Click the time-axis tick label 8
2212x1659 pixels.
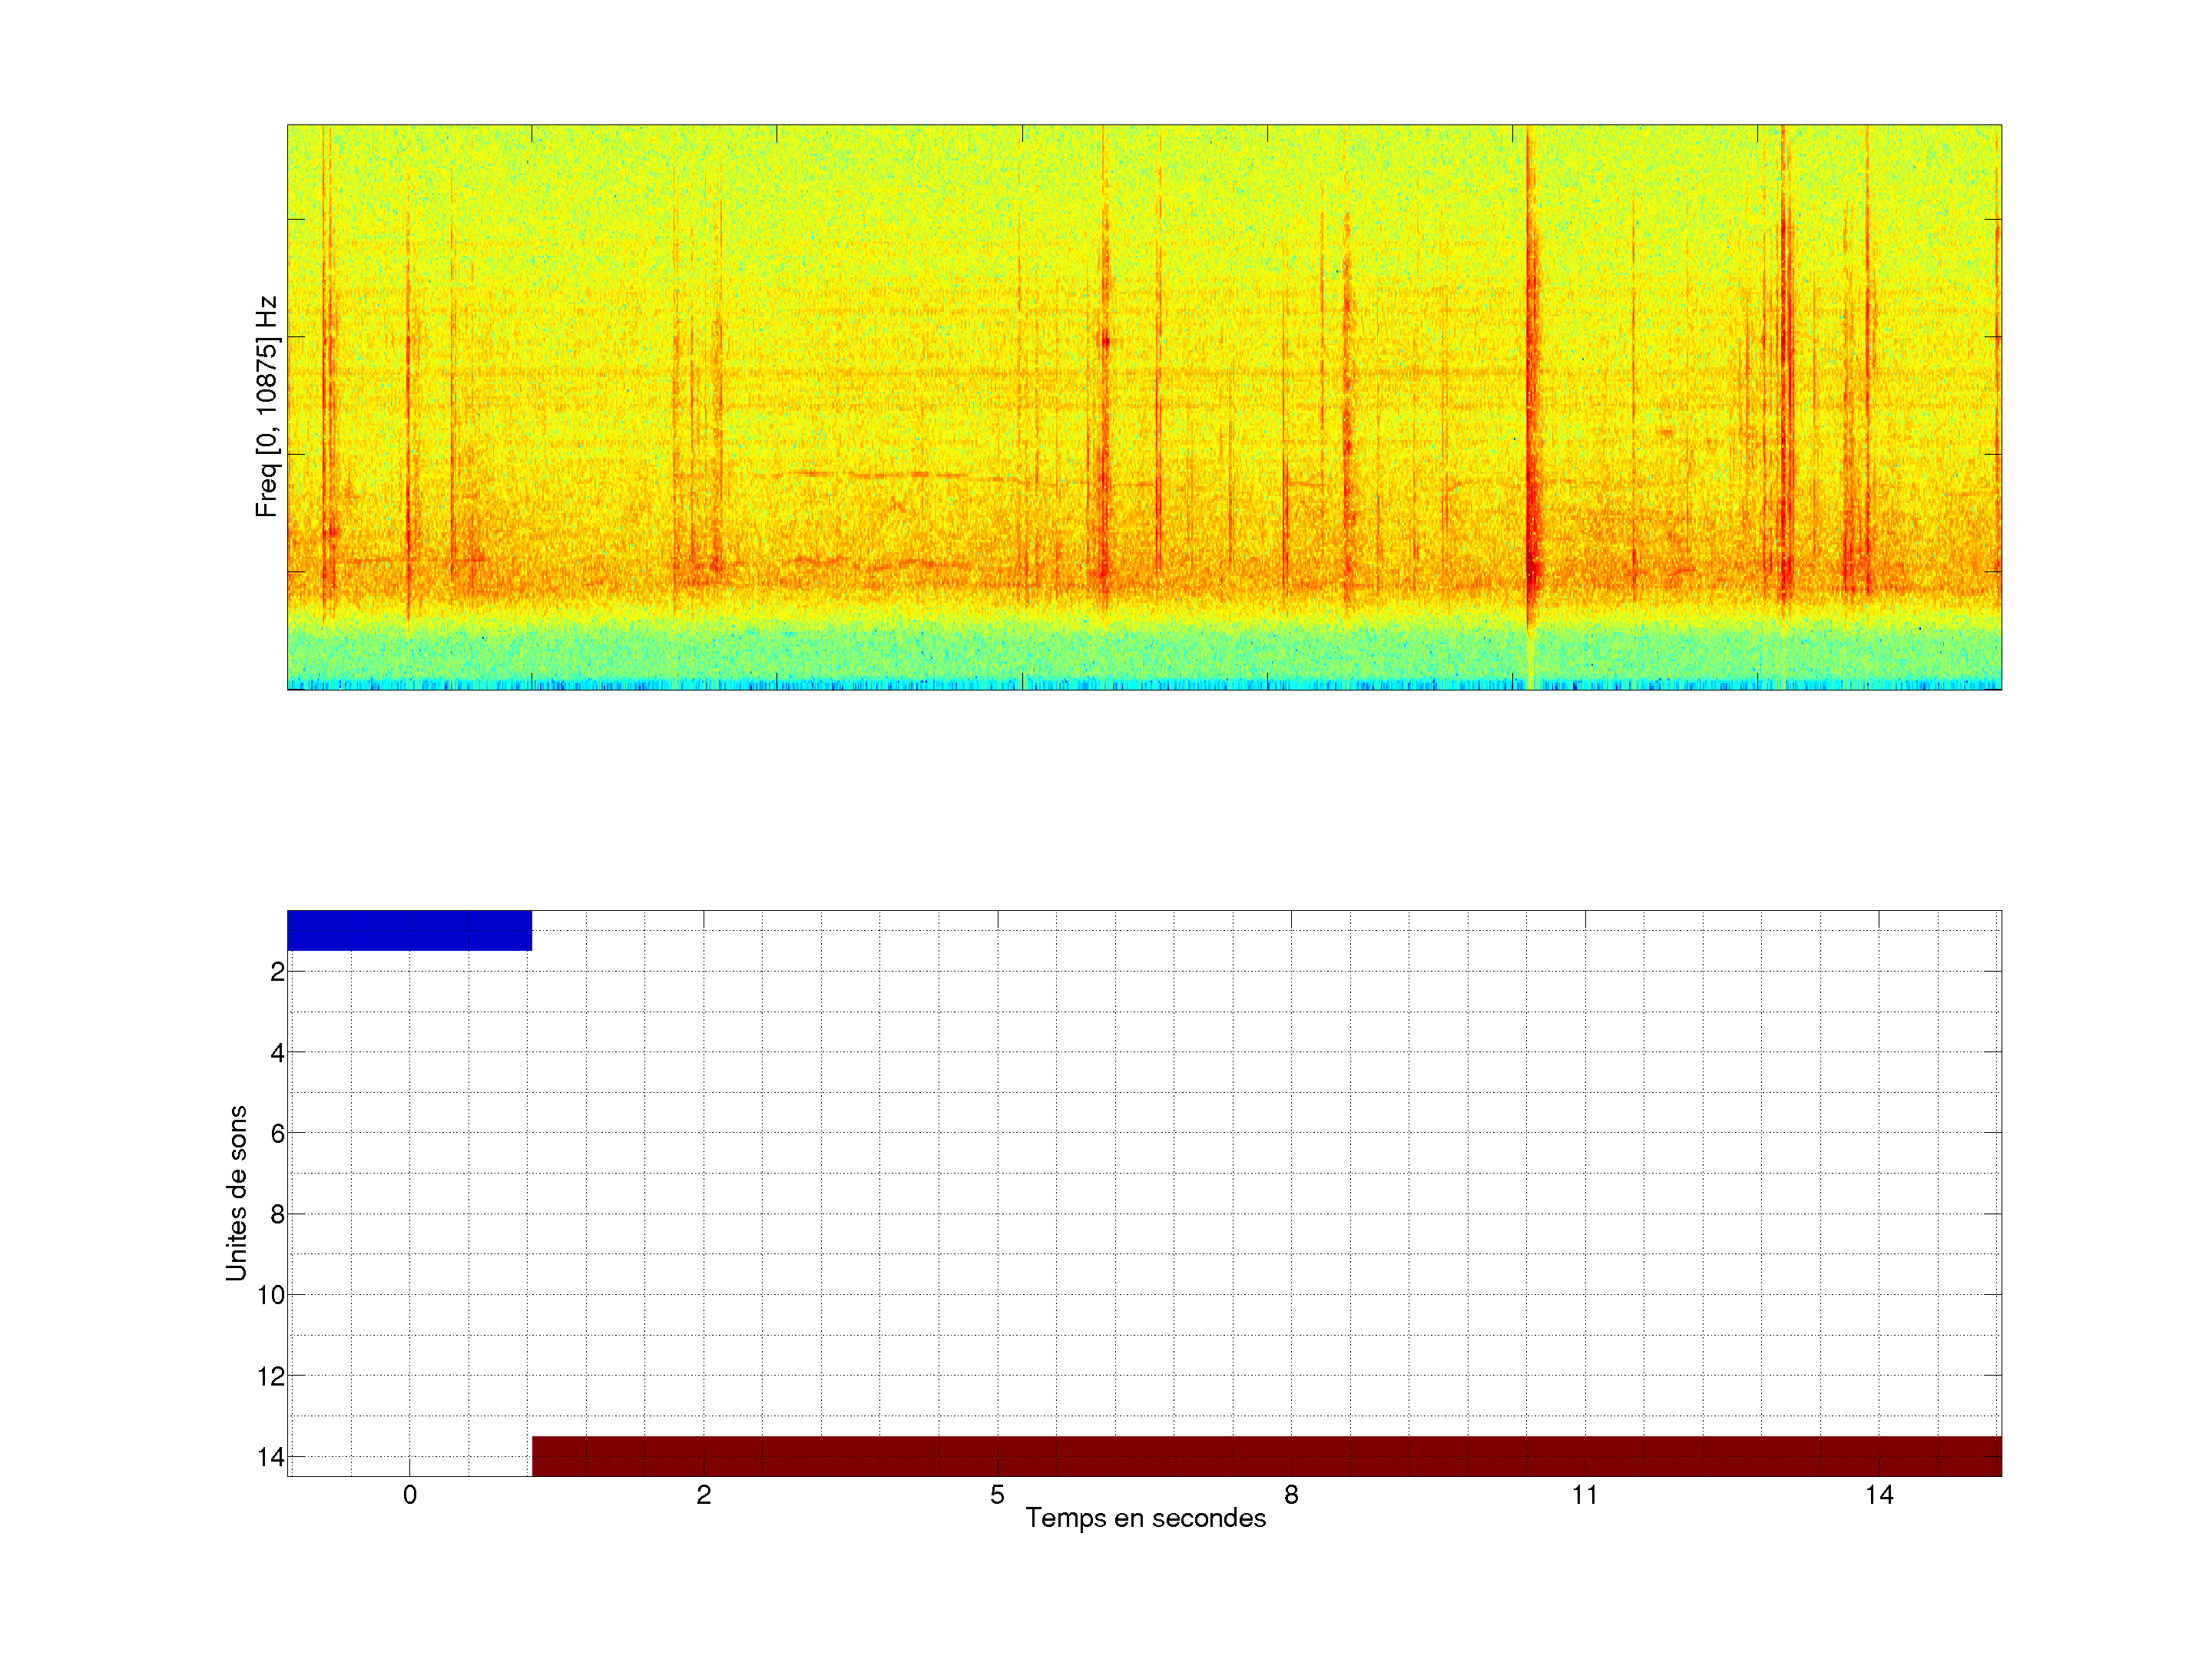[1291, 1495]
